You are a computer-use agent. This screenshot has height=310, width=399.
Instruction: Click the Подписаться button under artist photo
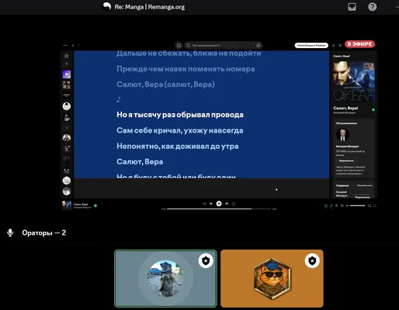[346, 160]
